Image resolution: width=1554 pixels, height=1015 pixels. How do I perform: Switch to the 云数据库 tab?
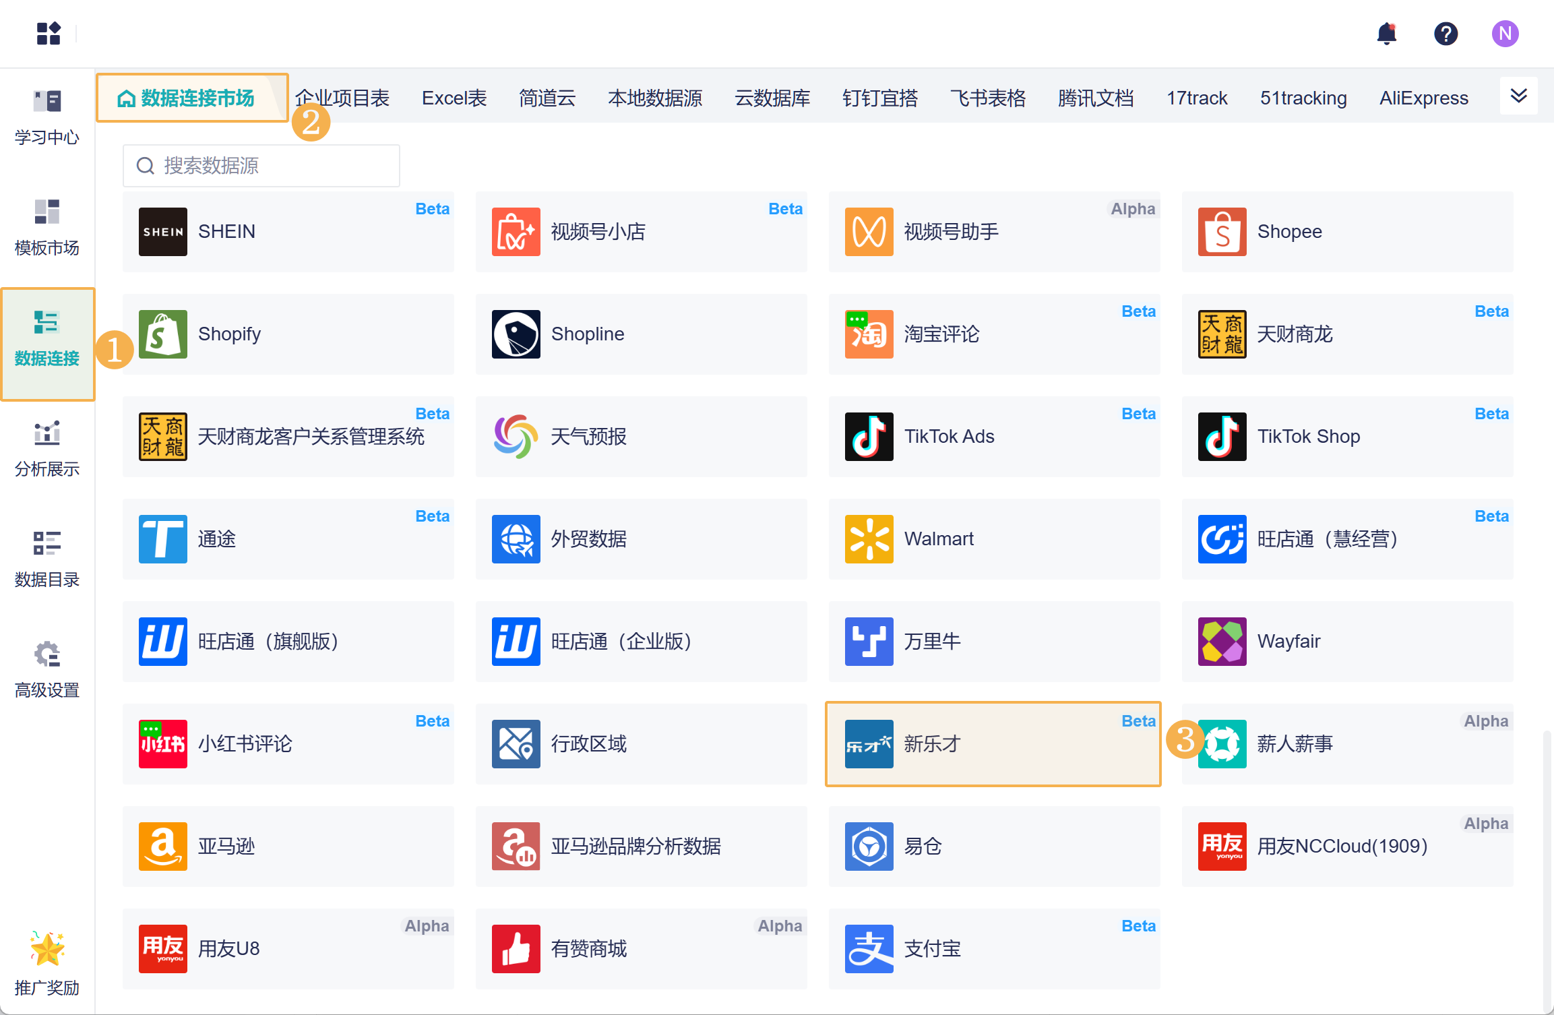point(772,98)
